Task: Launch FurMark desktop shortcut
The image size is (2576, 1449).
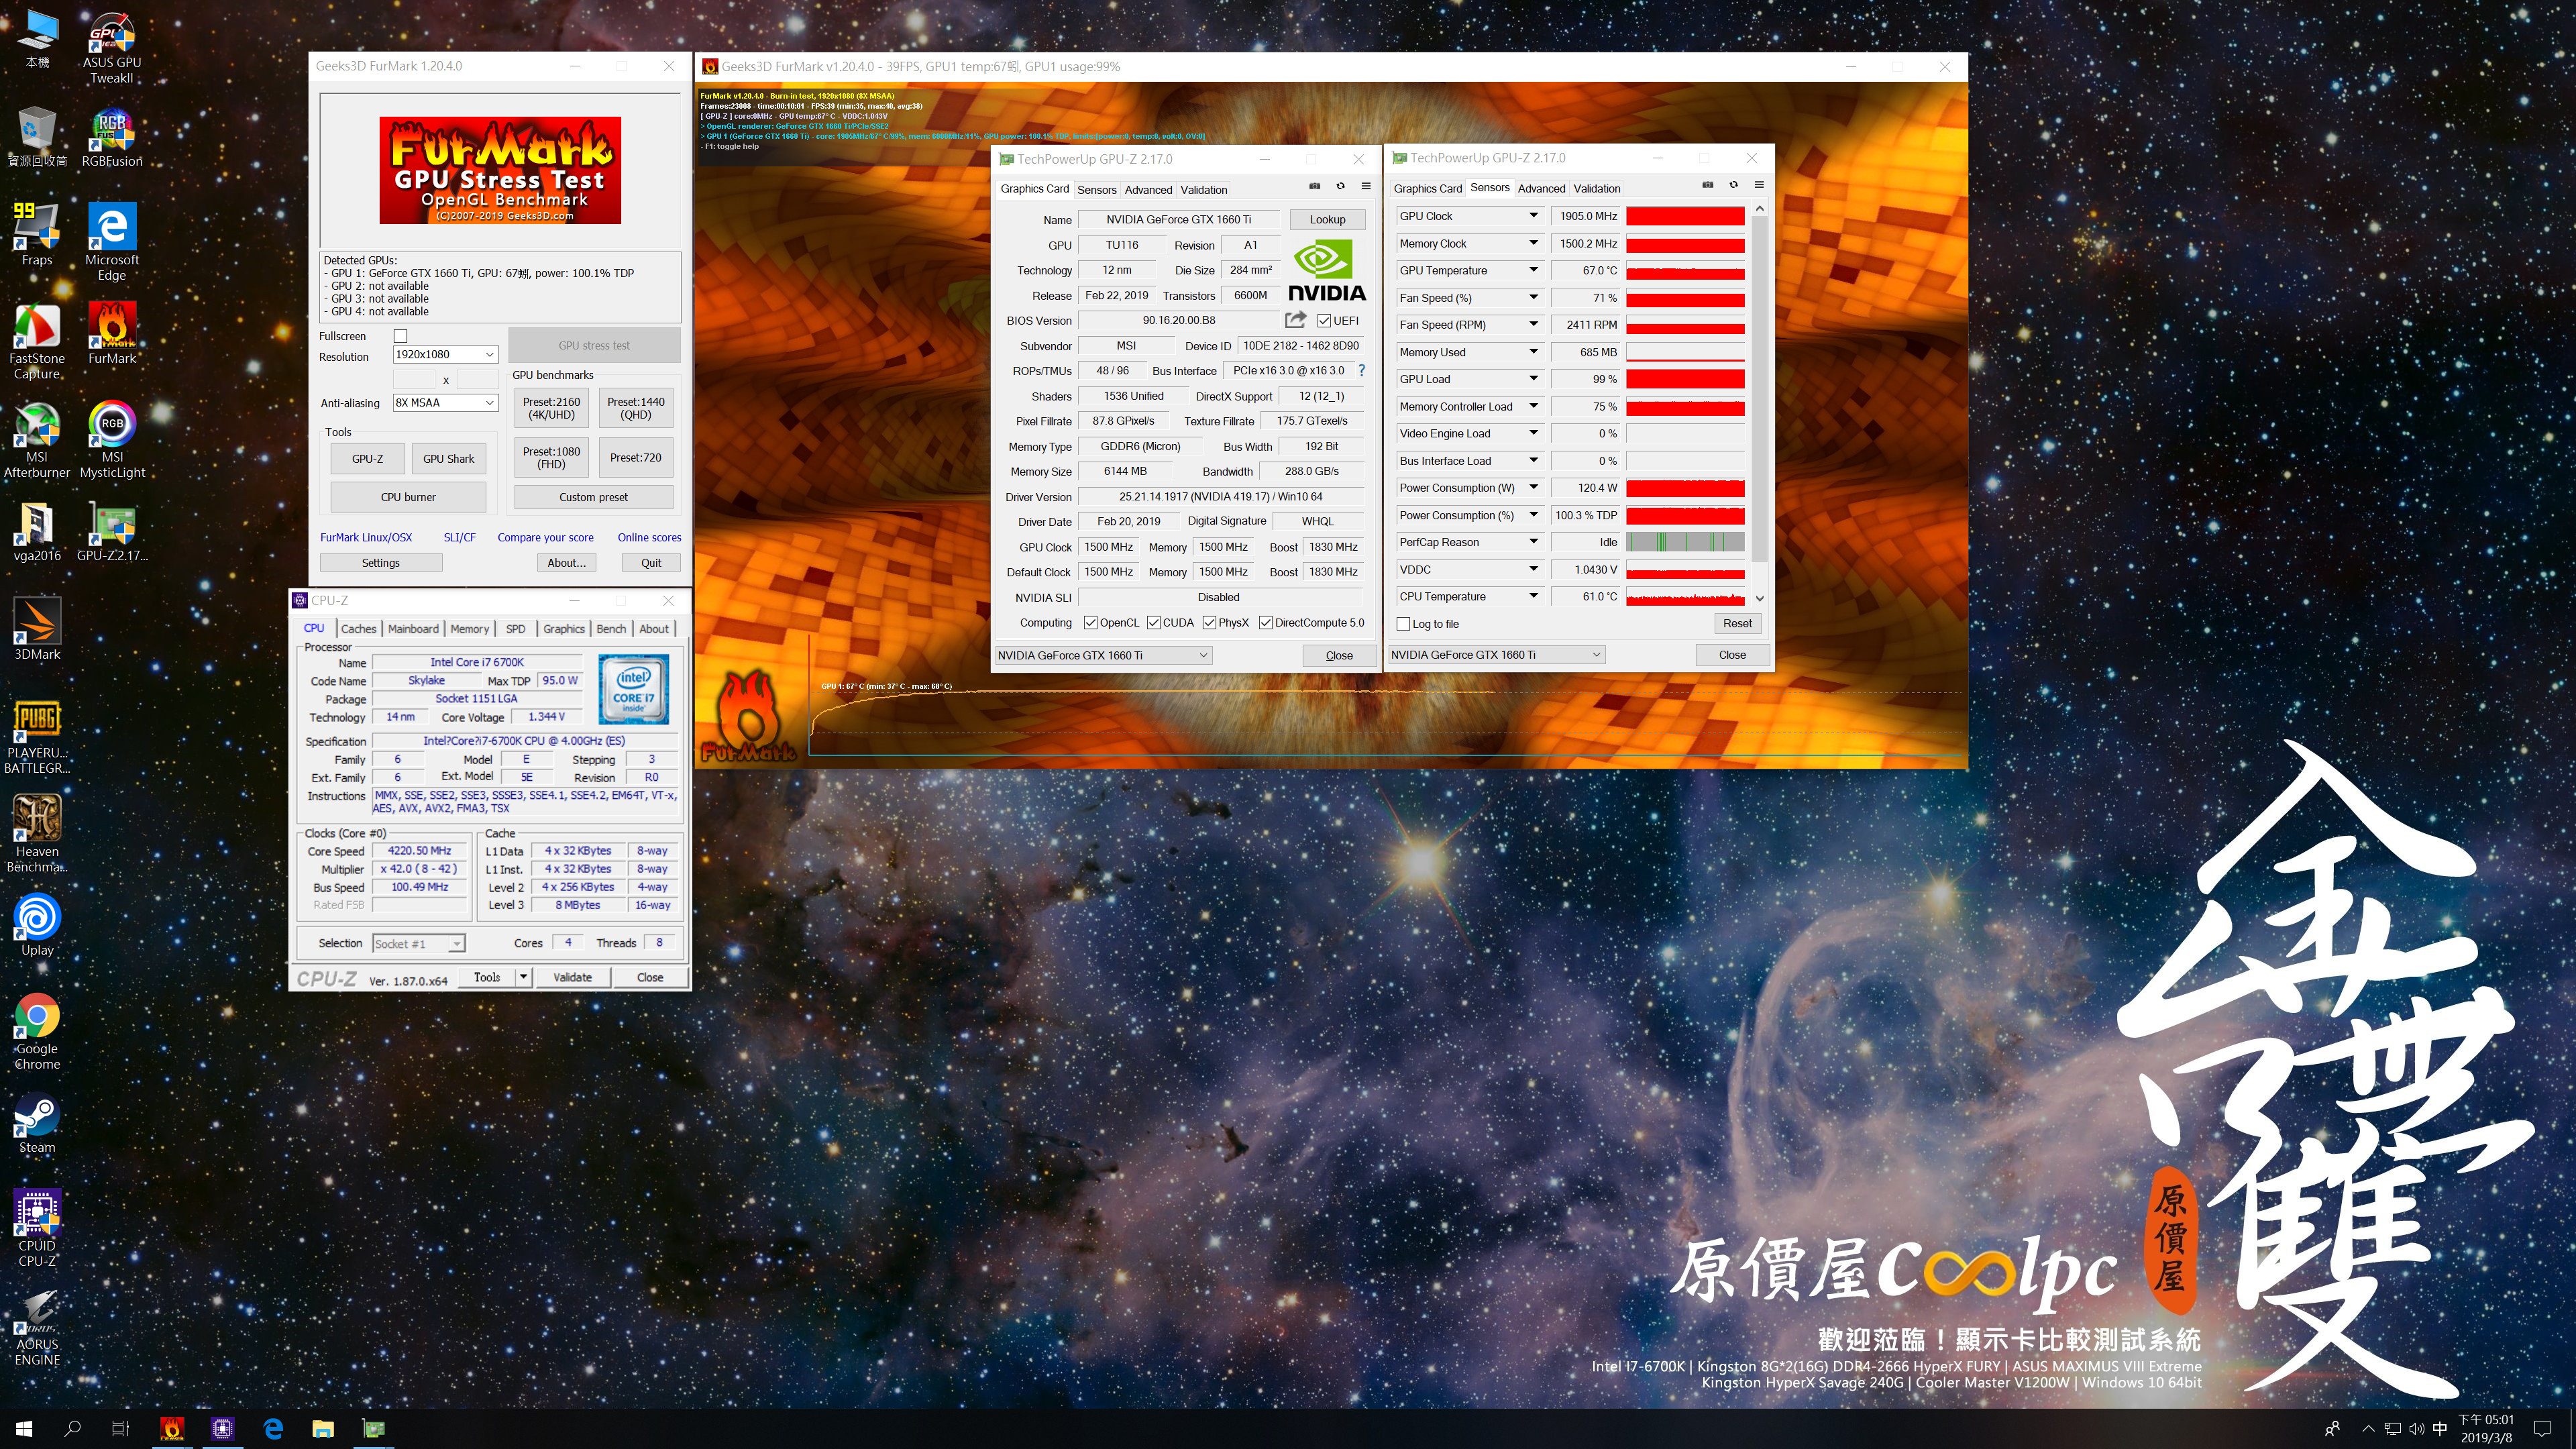Action: coord(111,334)
